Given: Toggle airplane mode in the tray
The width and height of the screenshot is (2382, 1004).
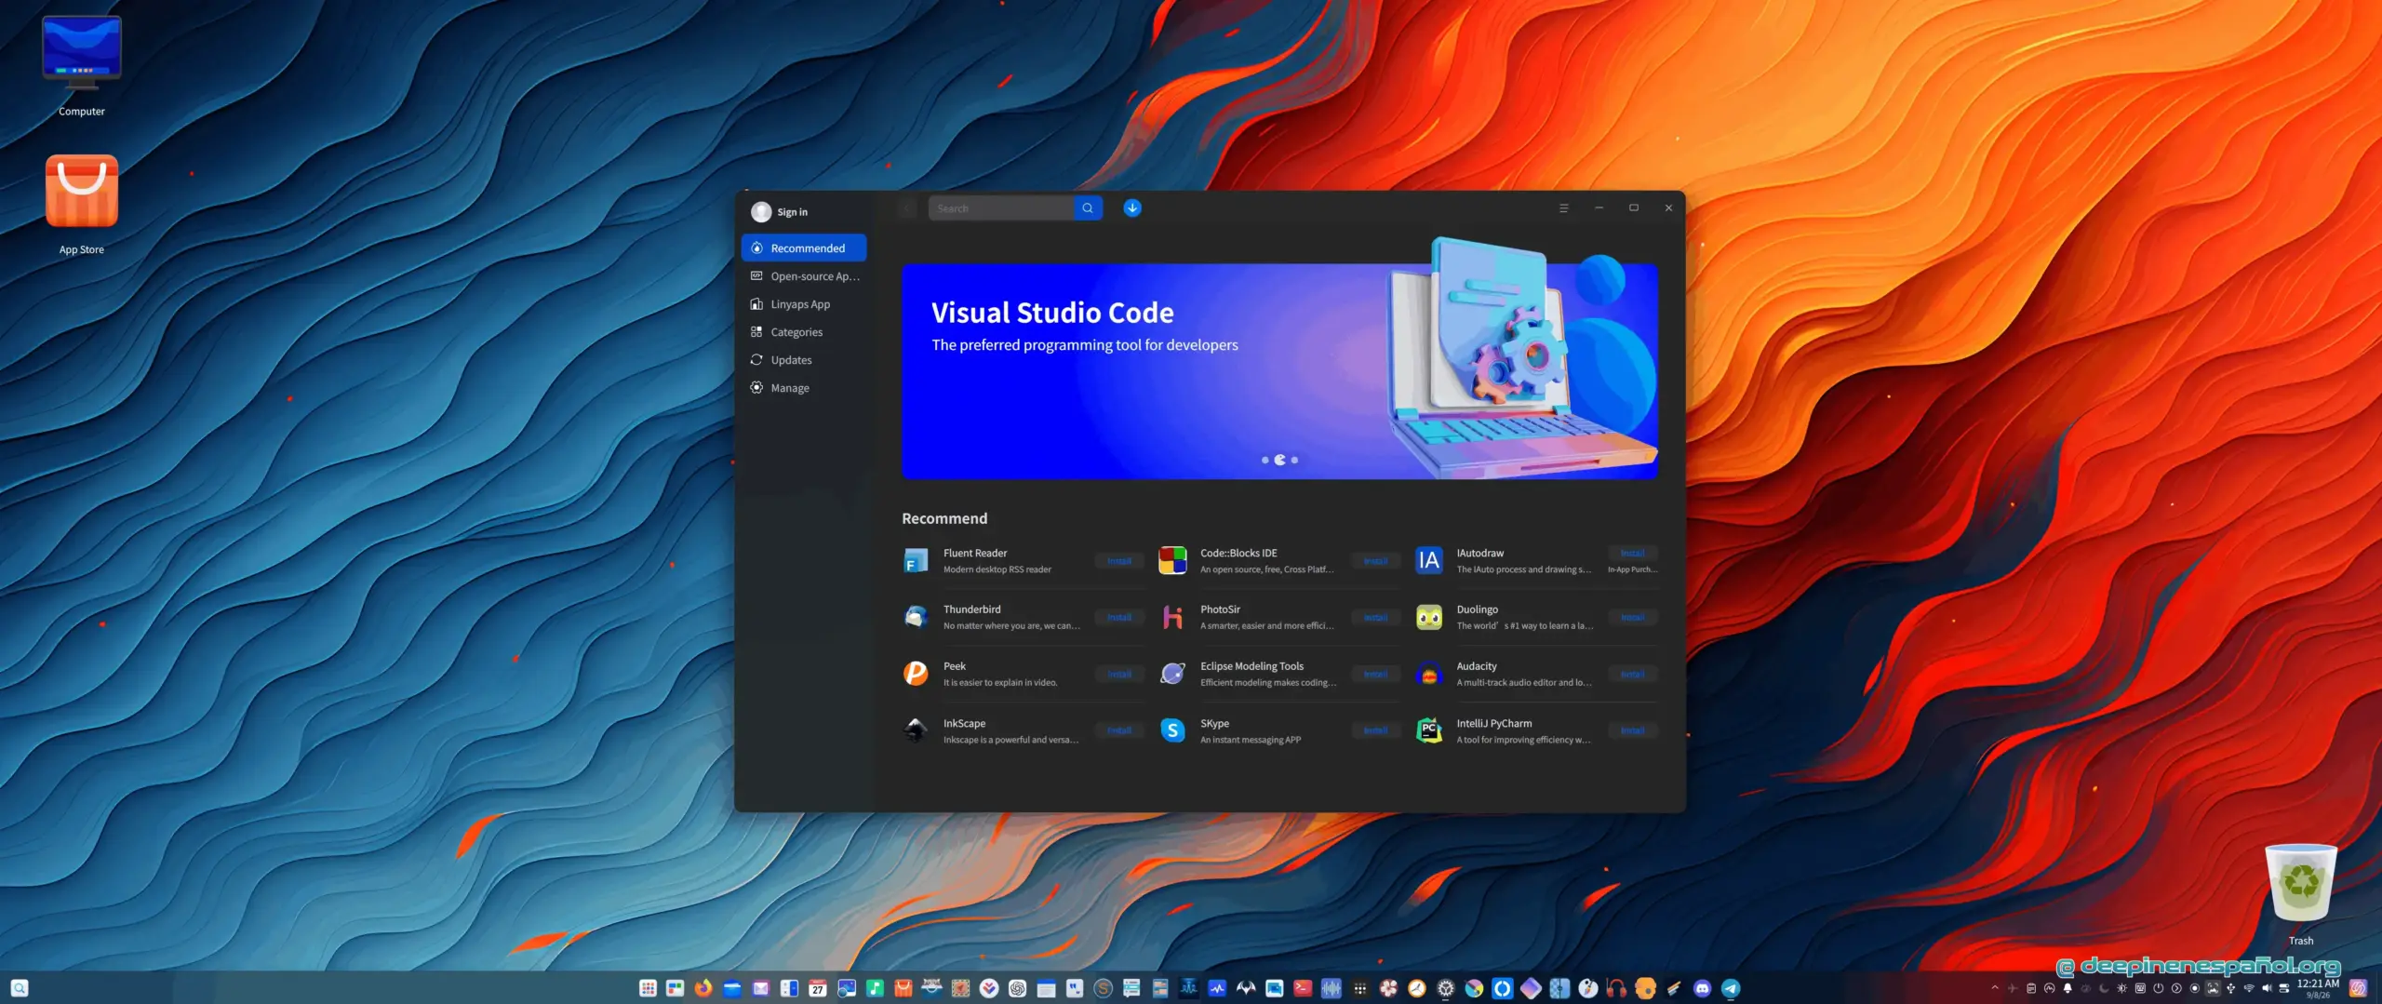Looking at the screenshot, I should (2013, 988).
